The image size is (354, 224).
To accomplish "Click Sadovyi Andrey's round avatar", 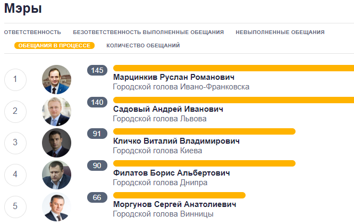I will 56,111.
